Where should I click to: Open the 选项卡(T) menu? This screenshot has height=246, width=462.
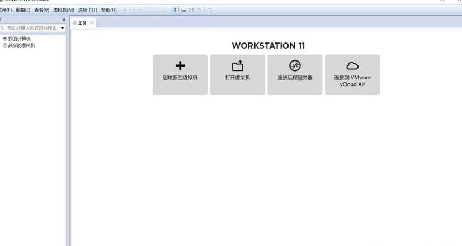point(87,10)
